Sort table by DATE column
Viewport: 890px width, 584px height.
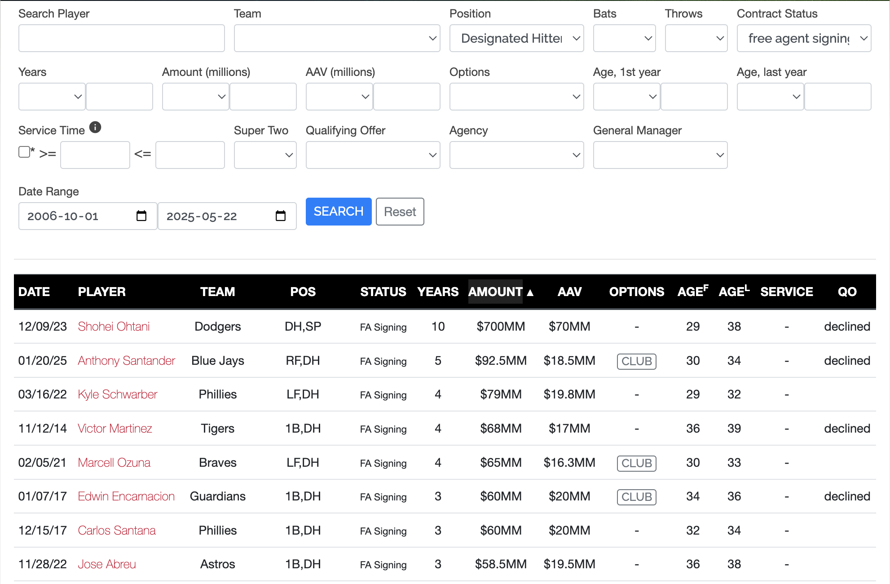[x=34, y=292]
